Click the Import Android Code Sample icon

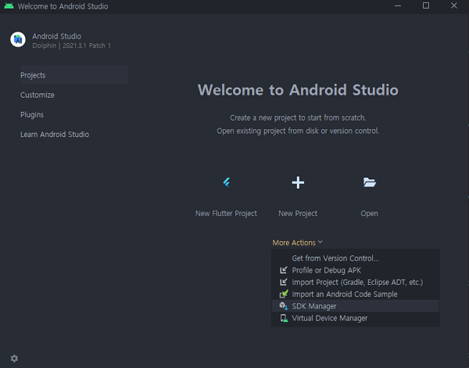click(284, 294)
